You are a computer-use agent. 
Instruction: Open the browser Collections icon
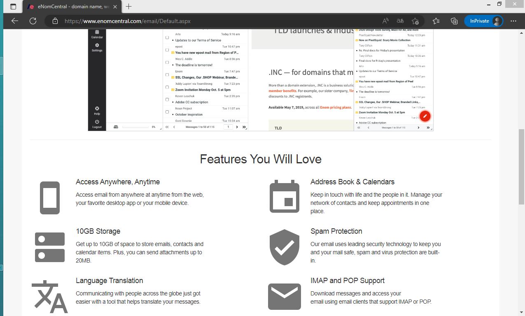tap(454, 21)
